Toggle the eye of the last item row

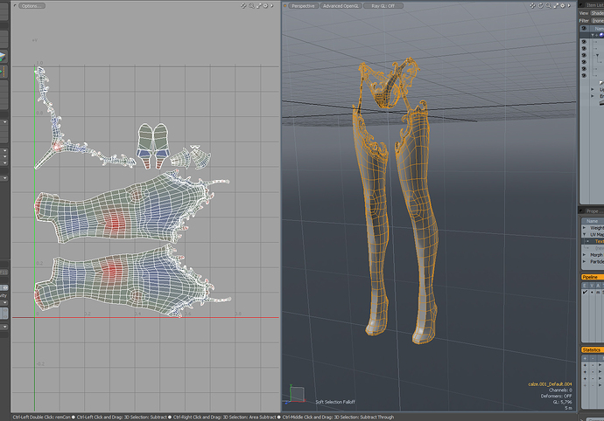(584, 76)
